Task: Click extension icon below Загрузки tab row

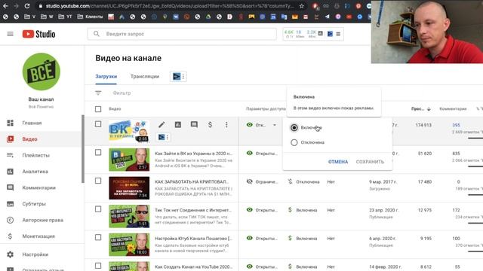Action: 177,77
